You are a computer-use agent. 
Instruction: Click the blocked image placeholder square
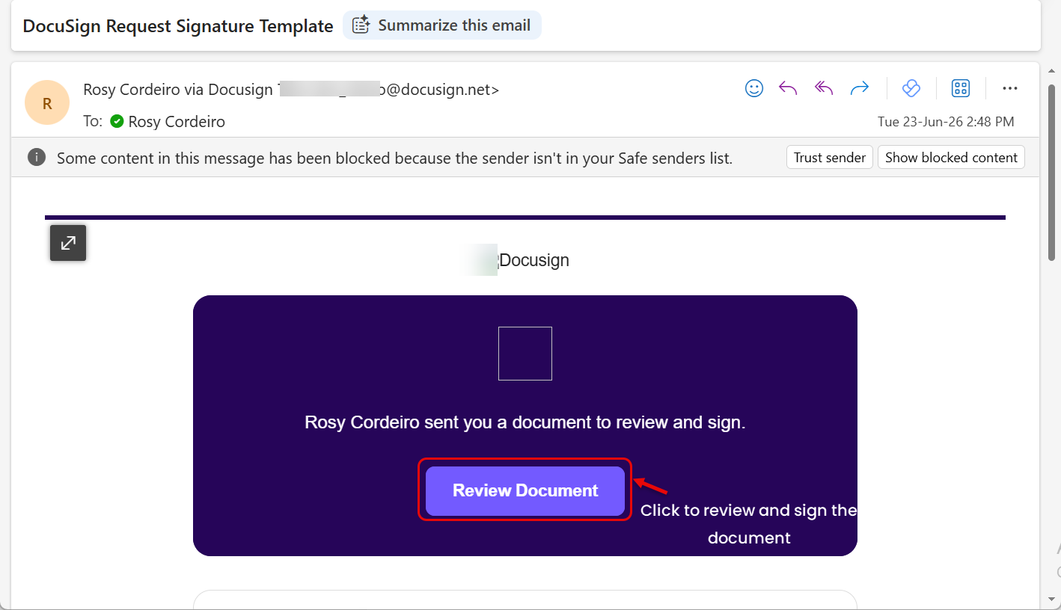[x=525, y=354]
